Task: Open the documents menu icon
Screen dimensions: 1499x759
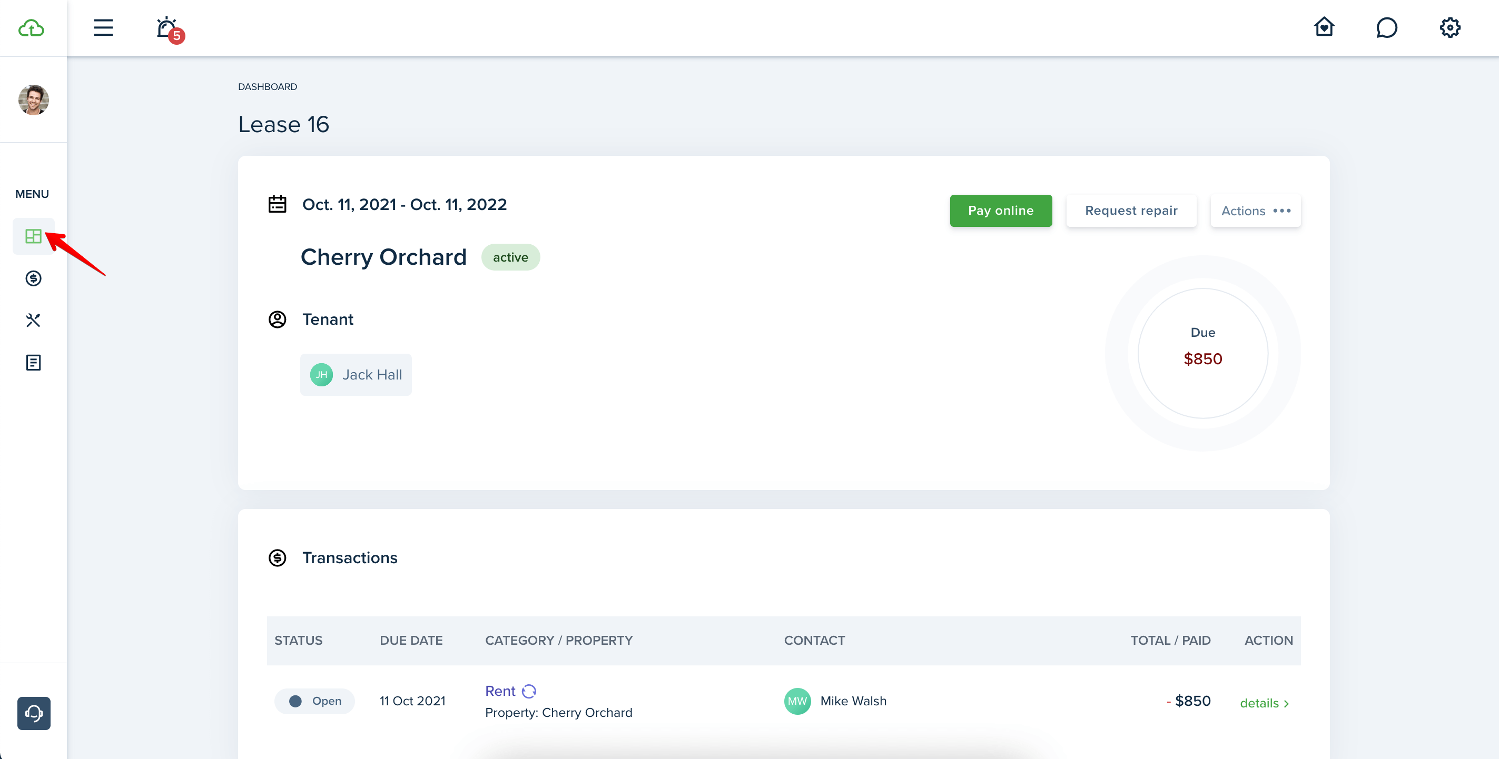Action: click(33, 362)
